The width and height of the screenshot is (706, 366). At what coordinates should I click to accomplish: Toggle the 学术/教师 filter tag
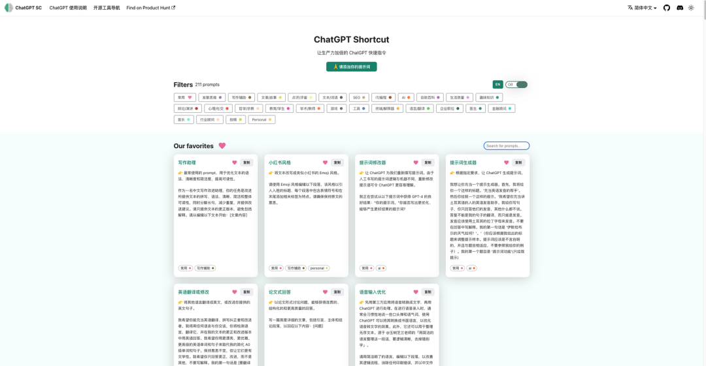click(310, 108)
